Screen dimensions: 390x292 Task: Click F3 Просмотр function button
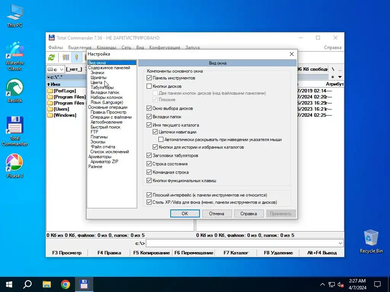67,253
